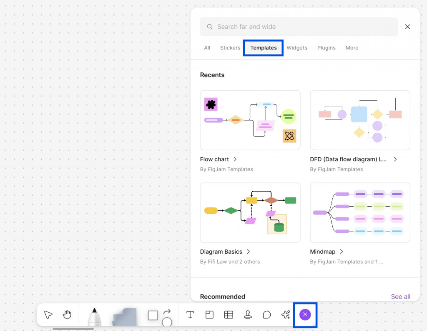Select the Section tool

[209, 315]
